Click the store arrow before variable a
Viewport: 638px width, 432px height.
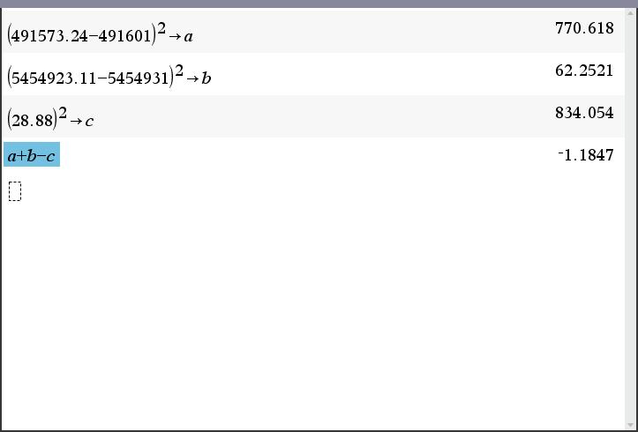coord(175,36)
